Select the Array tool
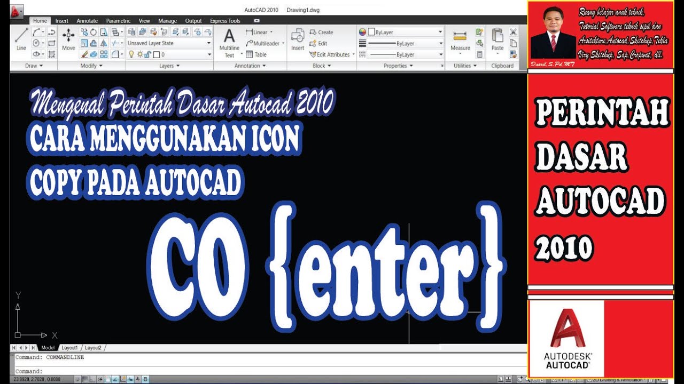This screenshot has width=684, height=384. [x=104, y=54]
